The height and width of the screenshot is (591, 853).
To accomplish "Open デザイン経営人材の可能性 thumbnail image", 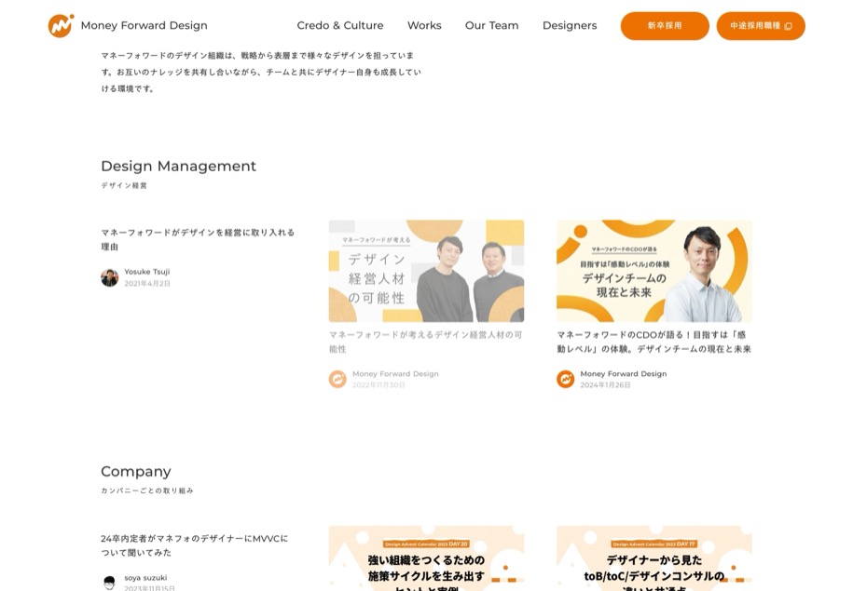I will click(x=426, y=271).
